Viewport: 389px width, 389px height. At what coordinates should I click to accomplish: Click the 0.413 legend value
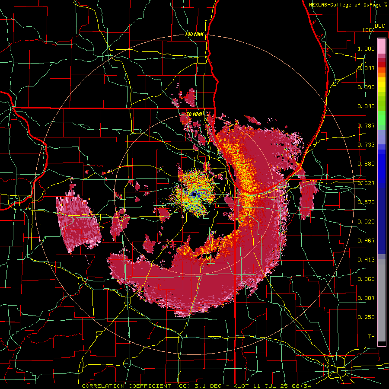366,260
